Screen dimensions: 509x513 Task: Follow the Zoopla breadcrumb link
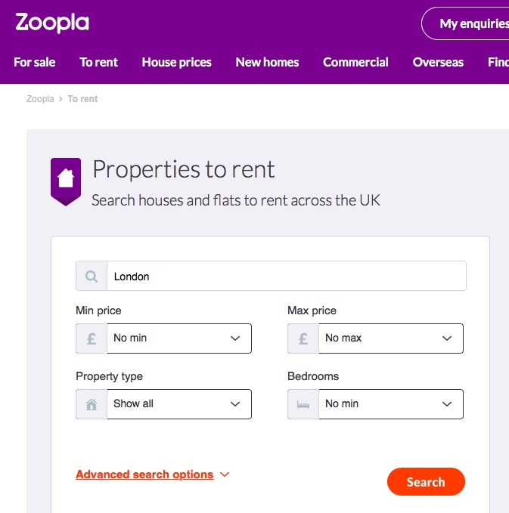39,99
